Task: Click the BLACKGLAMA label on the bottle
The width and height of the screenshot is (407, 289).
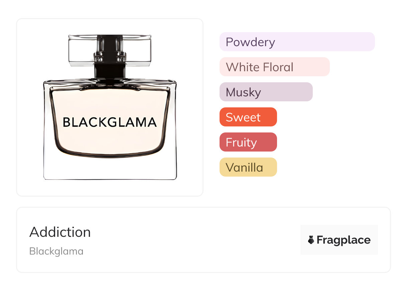Action: (110, 122)
